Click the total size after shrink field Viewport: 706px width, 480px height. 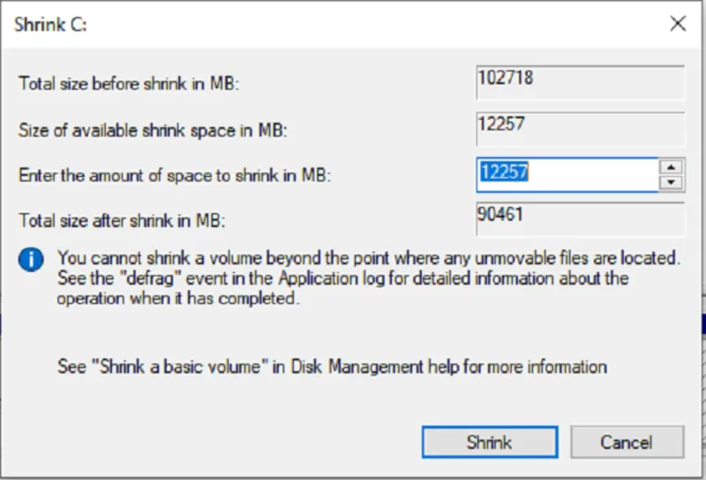click(x=580, y=219)
